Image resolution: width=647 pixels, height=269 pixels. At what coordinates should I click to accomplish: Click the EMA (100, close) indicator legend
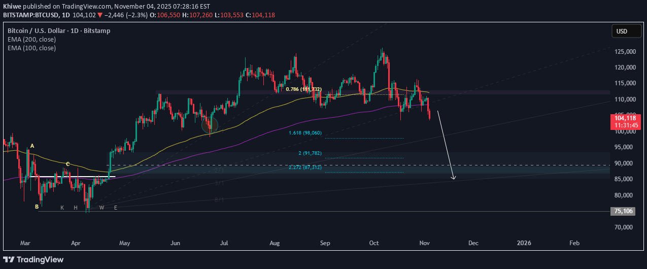(x=32, y=48)
